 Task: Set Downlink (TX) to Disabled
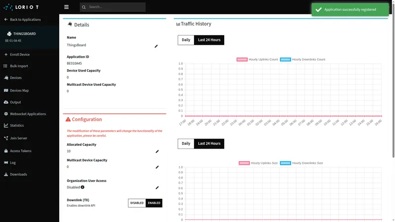[x=137, y=203]
